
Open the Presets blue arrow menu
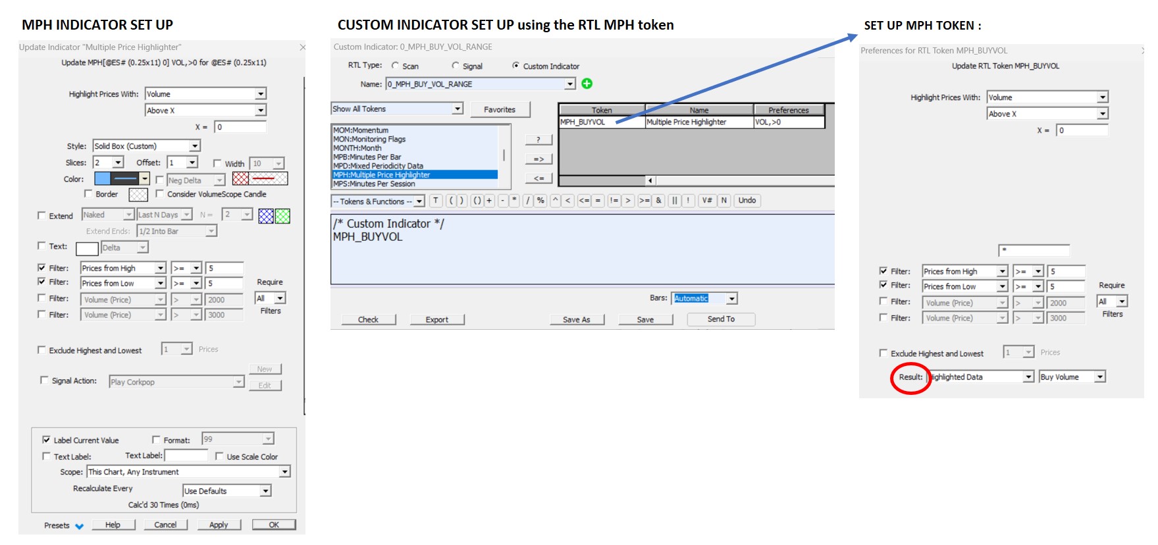point(79,526)
